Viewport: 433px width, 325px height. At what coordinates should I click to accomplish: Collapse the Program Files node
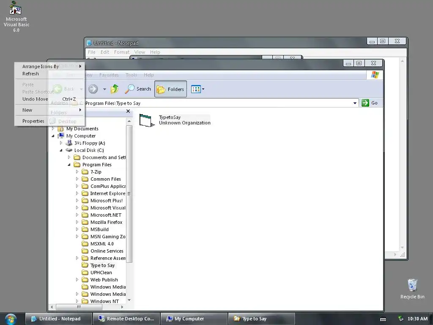coord(69,165)
